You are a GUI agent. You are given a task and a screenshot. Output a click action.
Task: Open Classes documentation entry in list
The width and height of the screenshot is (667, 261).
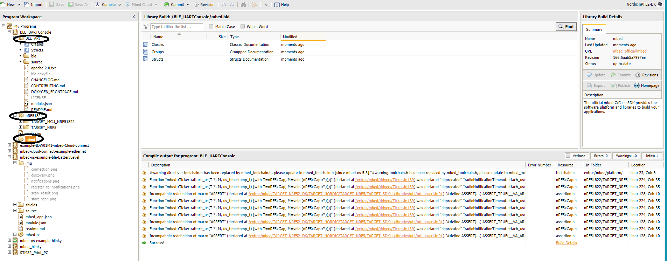tap(158, 44)
